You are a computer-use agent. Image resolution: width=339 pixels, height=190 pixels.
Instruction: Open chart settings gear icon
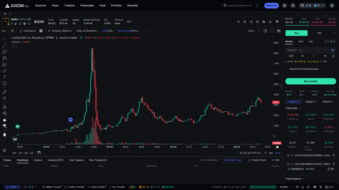pyautogui.click(x=265, y=31)
